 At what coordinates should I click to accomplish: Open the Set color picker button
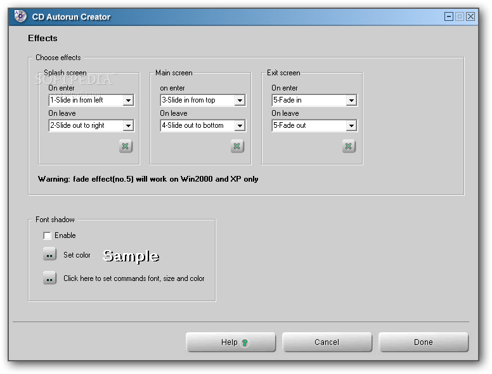49,254
